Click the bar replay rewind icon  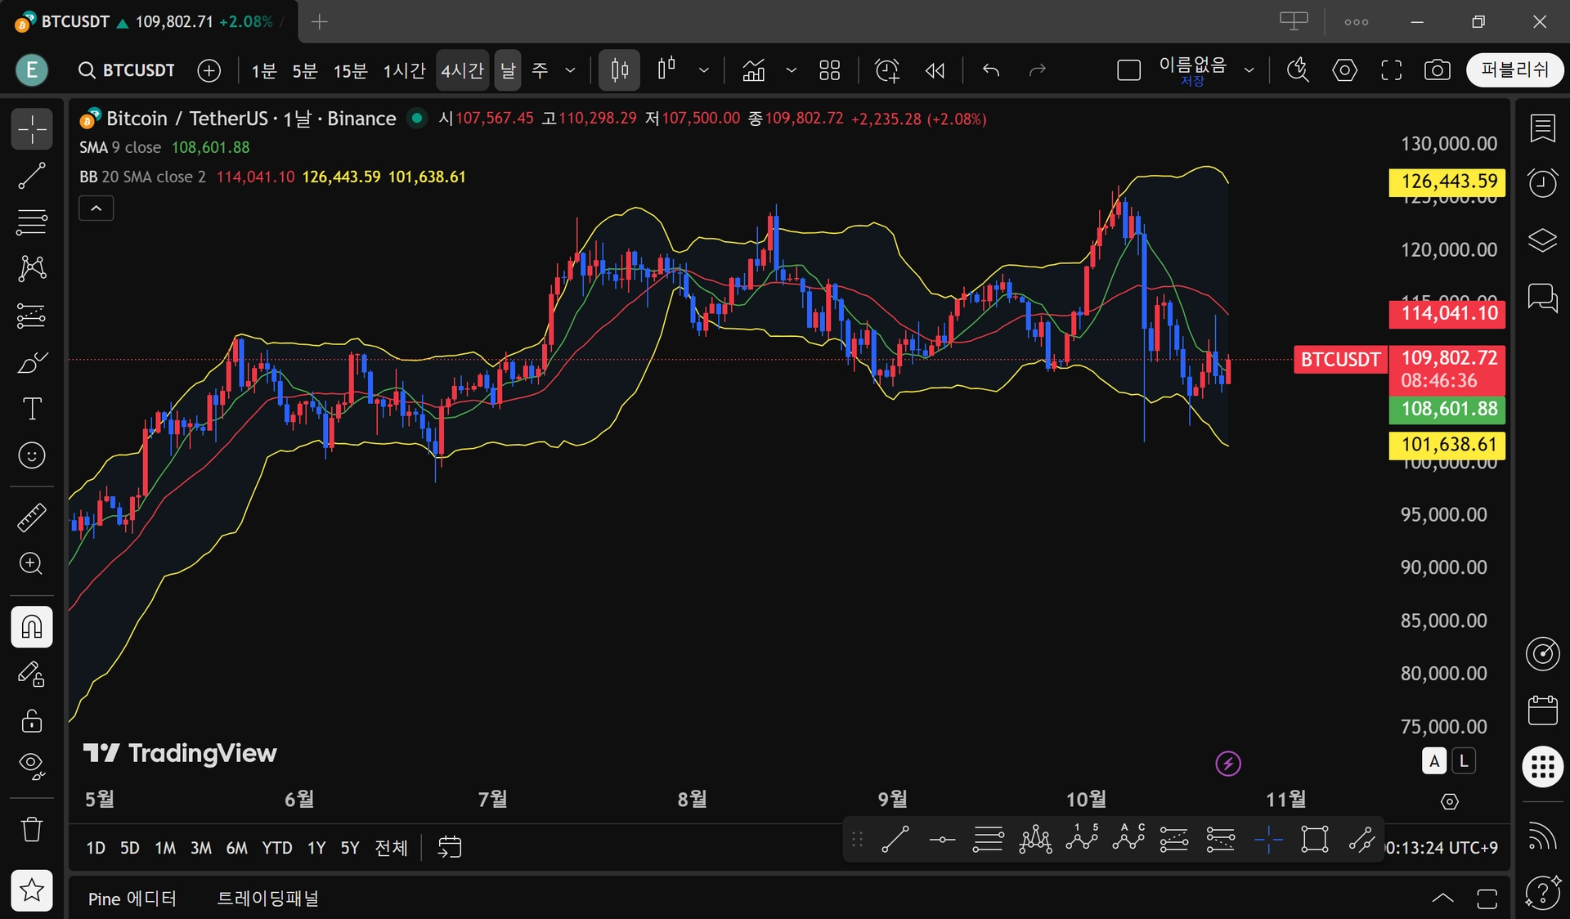pyautogui.click(x=935, y=70)
